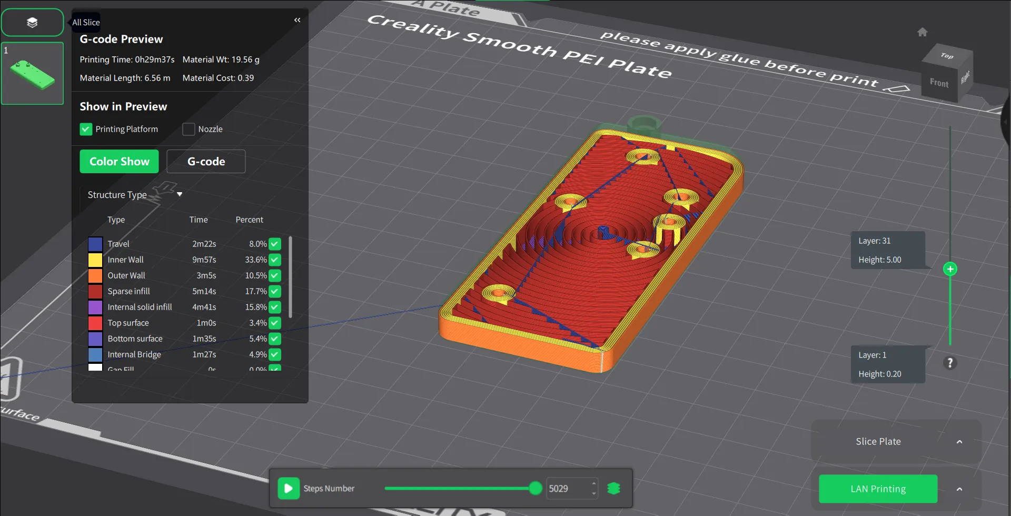Viewport: 1011px width, 516px height.
Task: Click the layer slider plus handle
Action: (950, 269)
